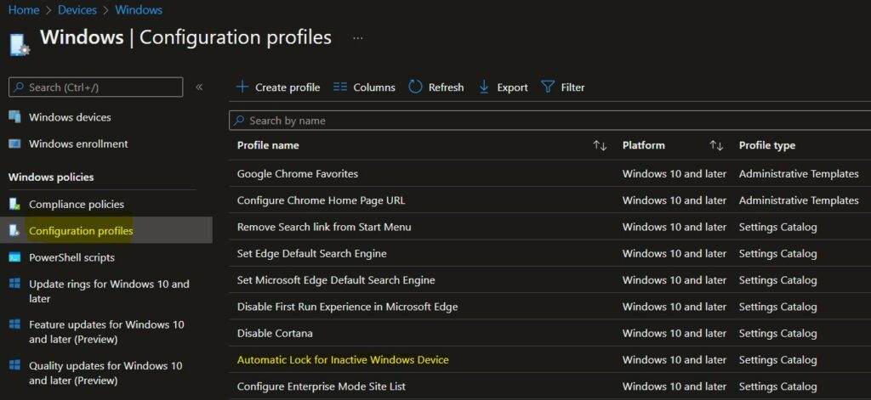Sort by Profile name using arrows
This screenshot has width=871, height=400.
click(x=600, y=145)
